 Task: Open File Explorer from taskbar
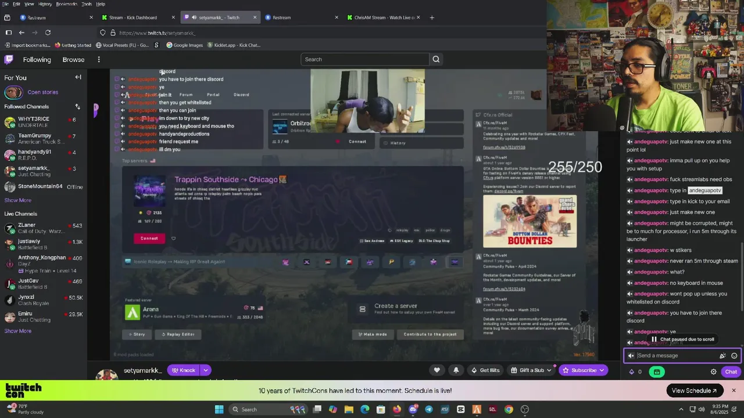coord(349,409)
